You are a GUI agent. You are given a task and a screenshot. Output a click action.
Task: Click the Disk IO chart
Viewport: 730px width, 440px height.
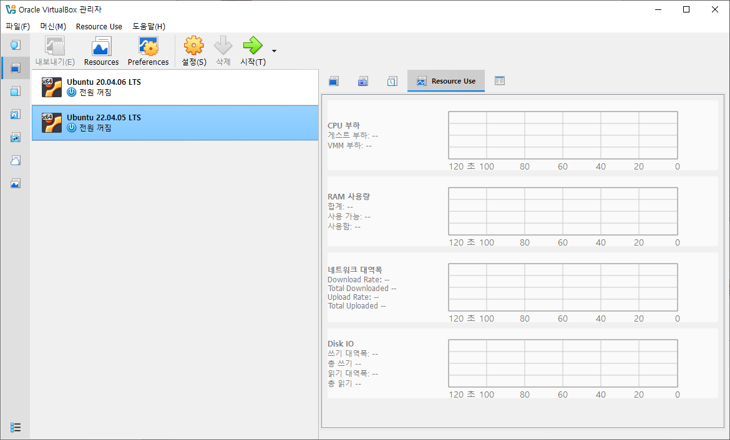563,363
